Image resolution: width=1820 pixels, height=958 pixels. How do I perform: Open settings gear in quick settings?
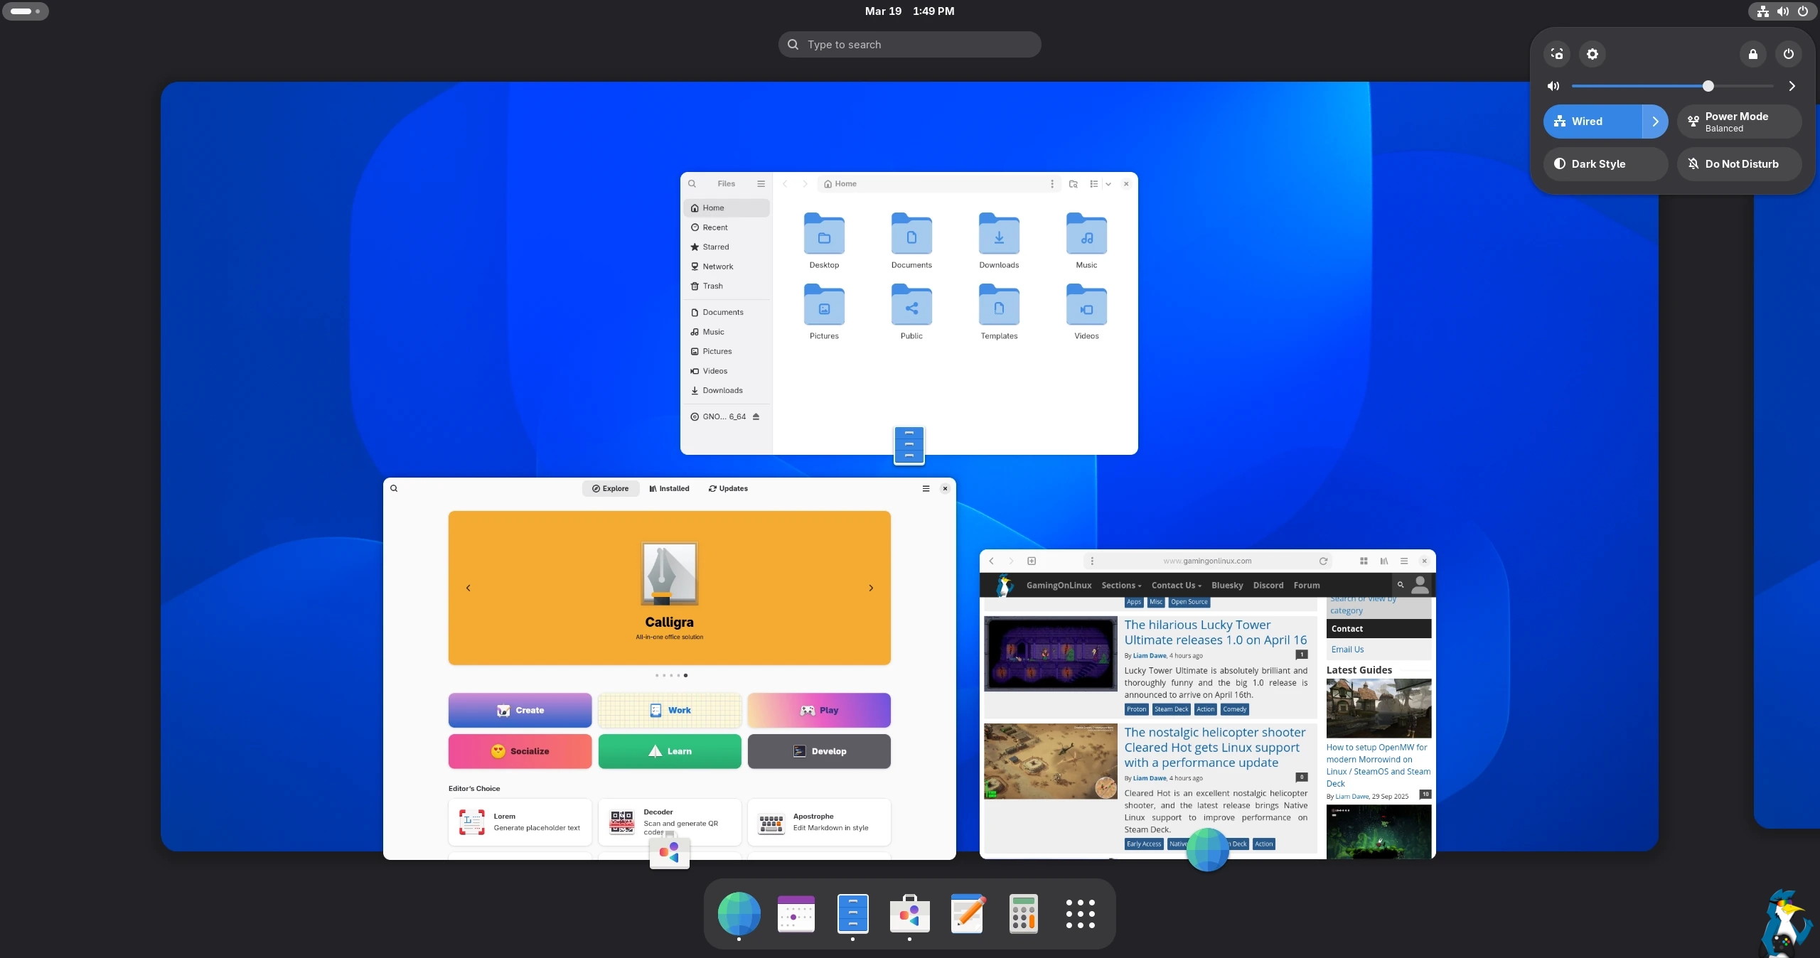tap(1592, 54)
